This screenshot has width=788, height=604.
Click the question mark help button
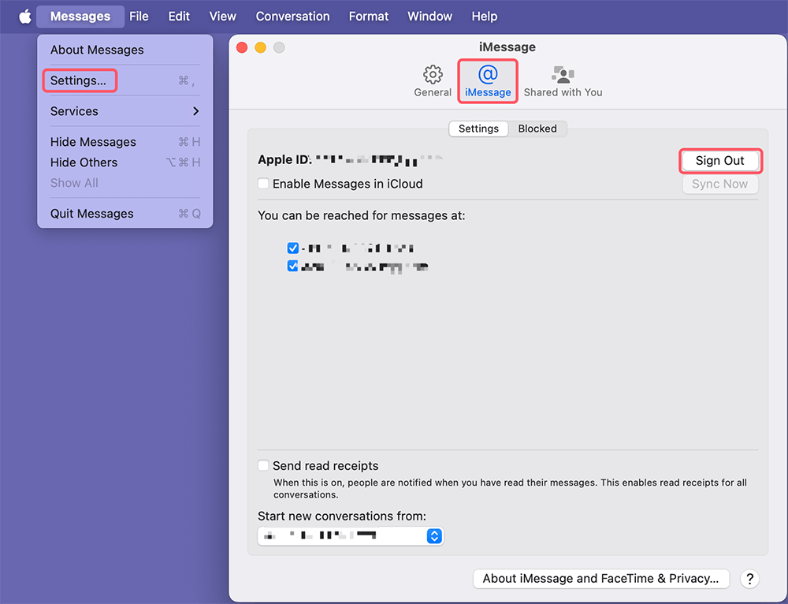tap(750, 579)
